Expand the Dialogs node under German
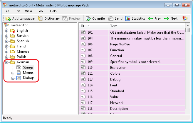The height and width of the screenshot is (123, 193). [x=13, y=78]
